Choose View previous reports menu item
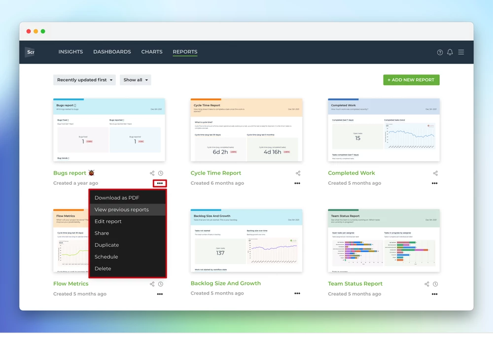This screenshot has width=493, height=337. click(x=127, y=209)
